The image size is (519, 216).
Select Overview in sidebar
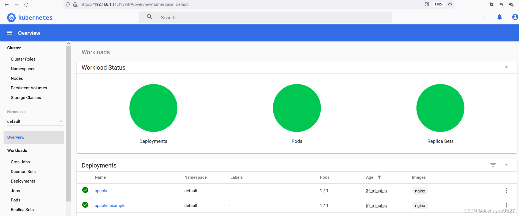click(34, 137)
